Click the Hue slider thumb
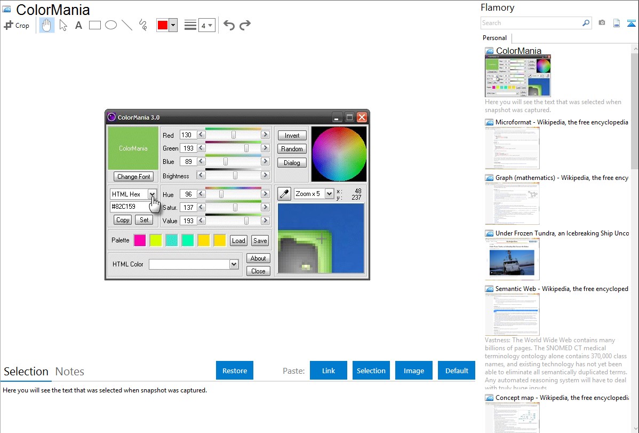 point(221,194)
